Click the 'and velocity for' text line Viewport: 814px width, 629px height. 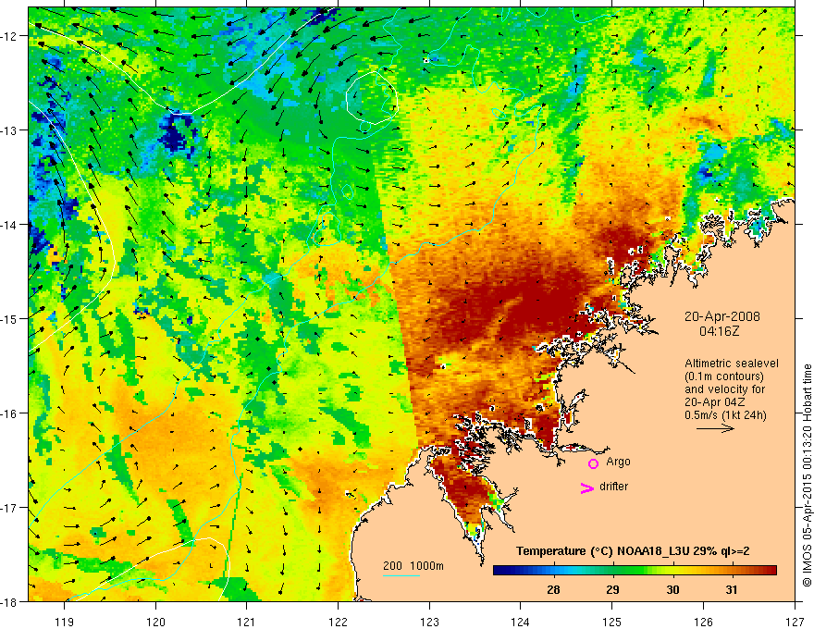click(724, 389)
